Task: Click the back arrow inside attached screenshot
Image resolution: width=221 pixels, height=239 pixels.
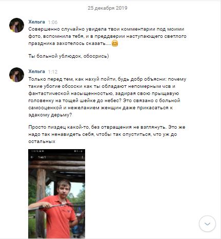Action: tap(32, 157)
